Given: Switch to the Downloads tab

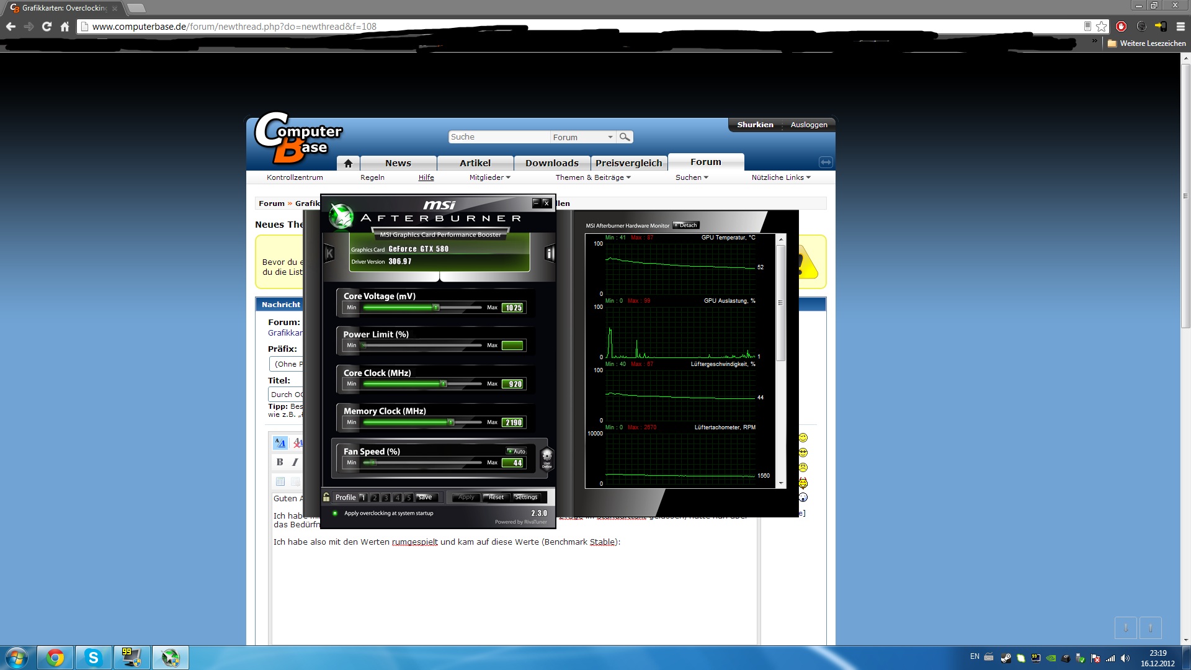Looking at the screenshot, I should coord(551,163).
